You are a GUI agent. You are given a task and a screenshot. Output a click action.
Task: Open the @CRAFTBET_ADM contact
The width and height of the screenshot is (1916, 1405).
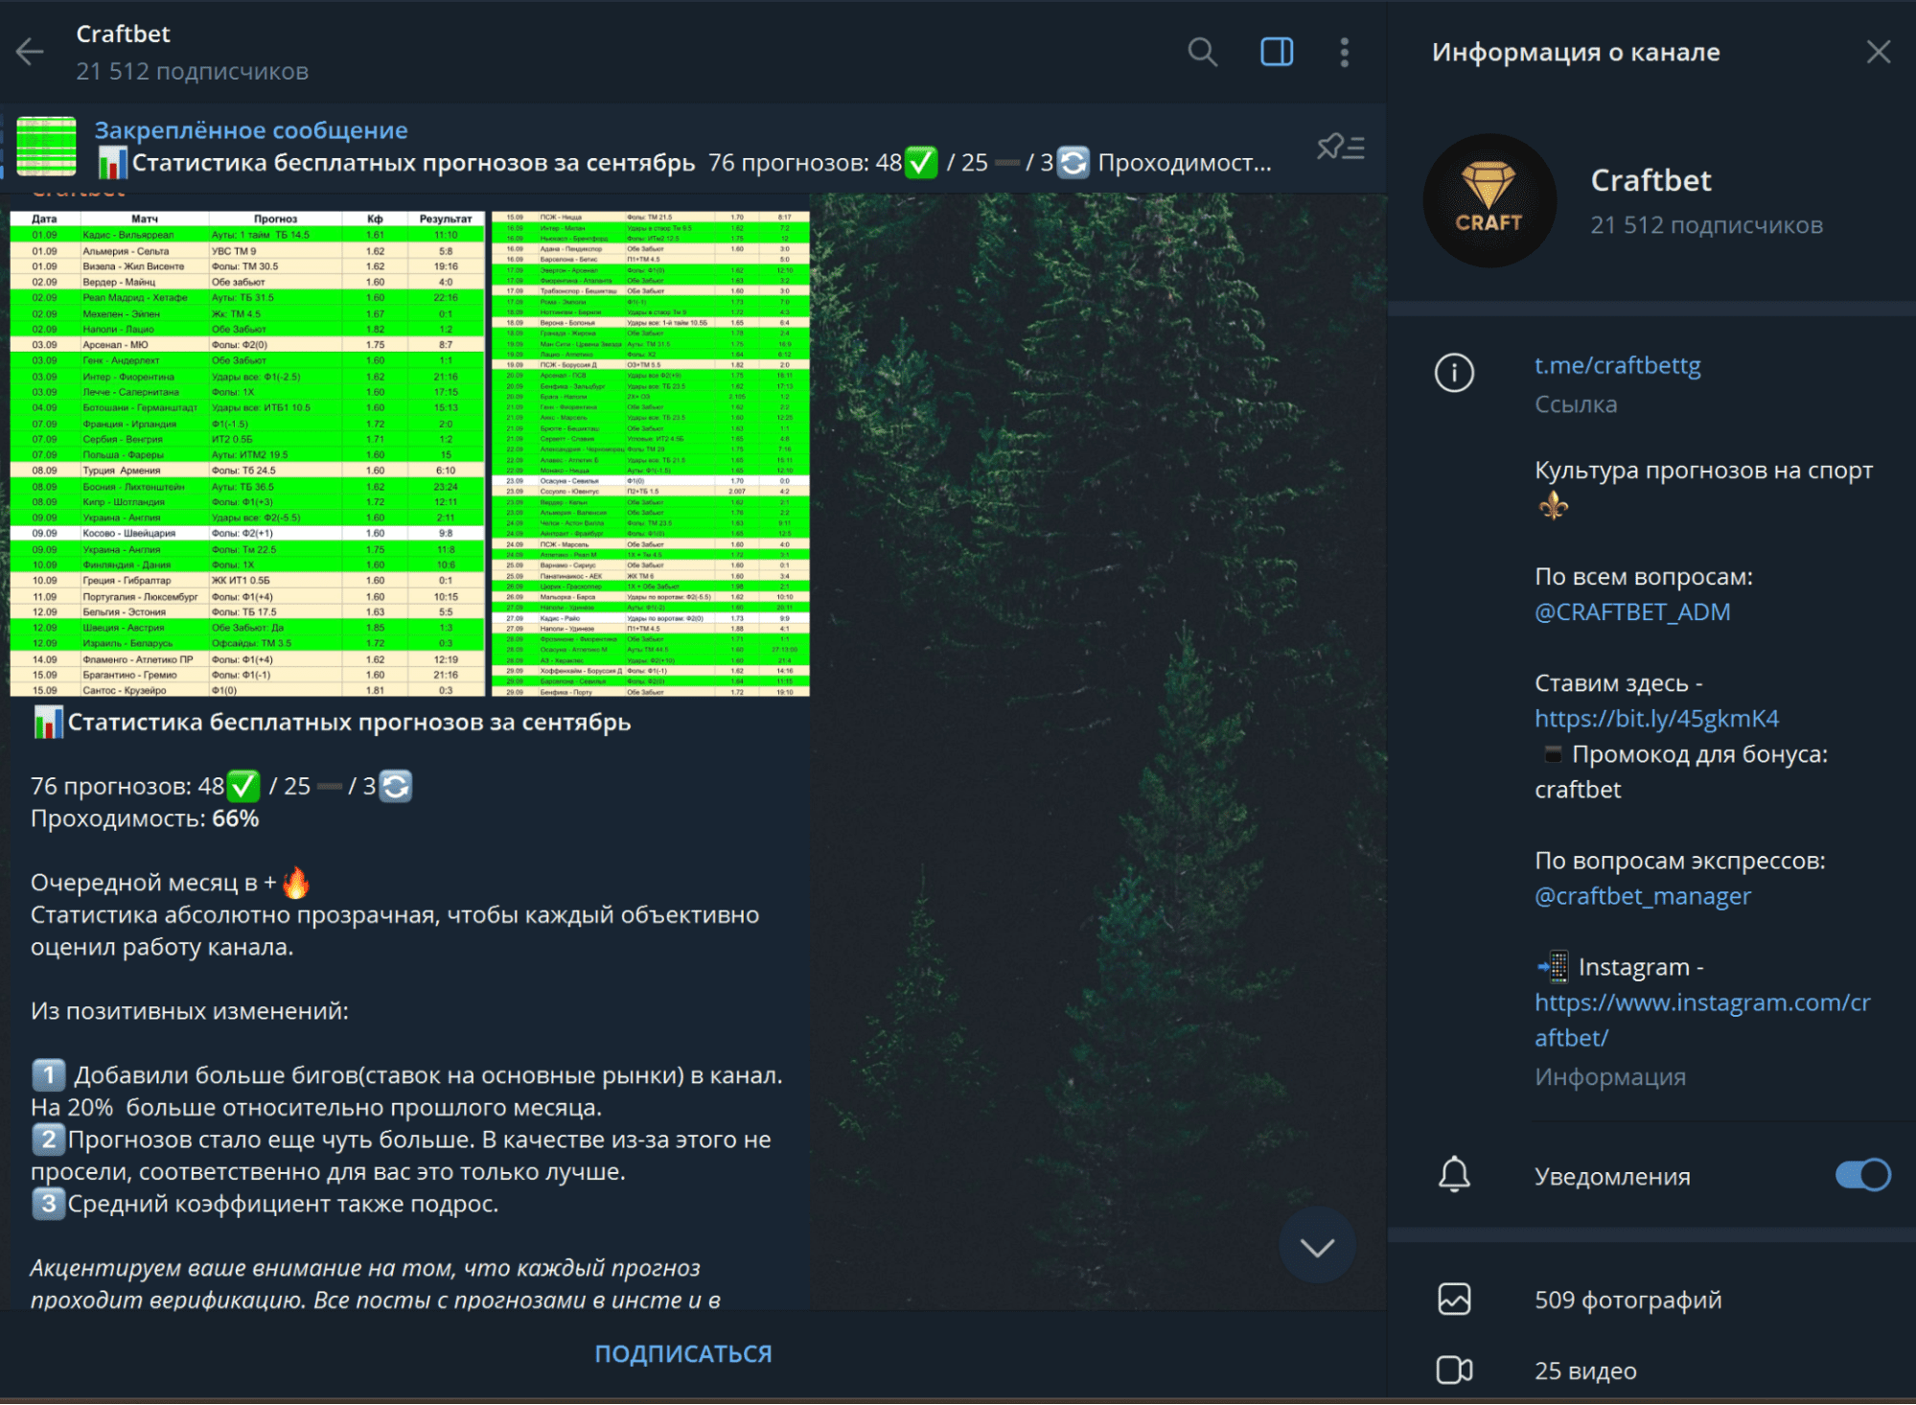tap(1632, 611)
